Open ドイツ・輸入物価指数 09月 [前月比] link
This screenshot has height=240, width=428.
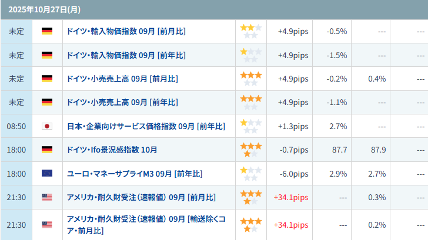pos(126,31)
